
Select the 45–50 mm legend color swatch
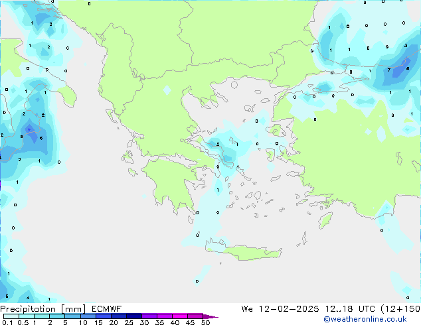[195, 316]
